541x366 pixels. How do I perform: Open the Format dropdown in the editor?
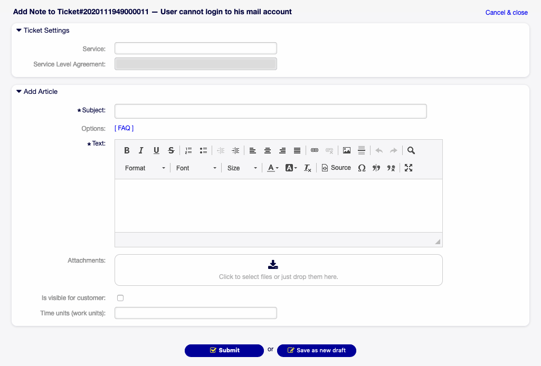pyautogui.click(x=145, y=168)
